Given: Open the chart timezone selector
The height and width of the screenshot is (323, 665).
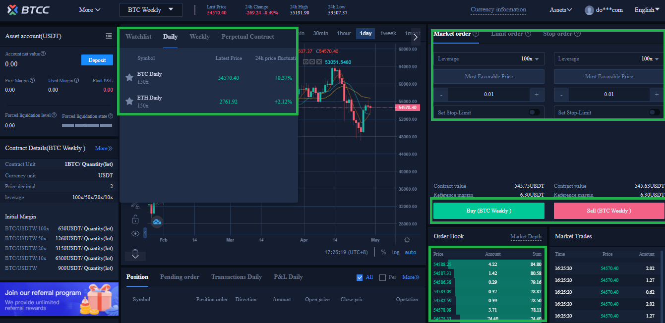Looking at the screenshot, I should (x=346, y=252).
